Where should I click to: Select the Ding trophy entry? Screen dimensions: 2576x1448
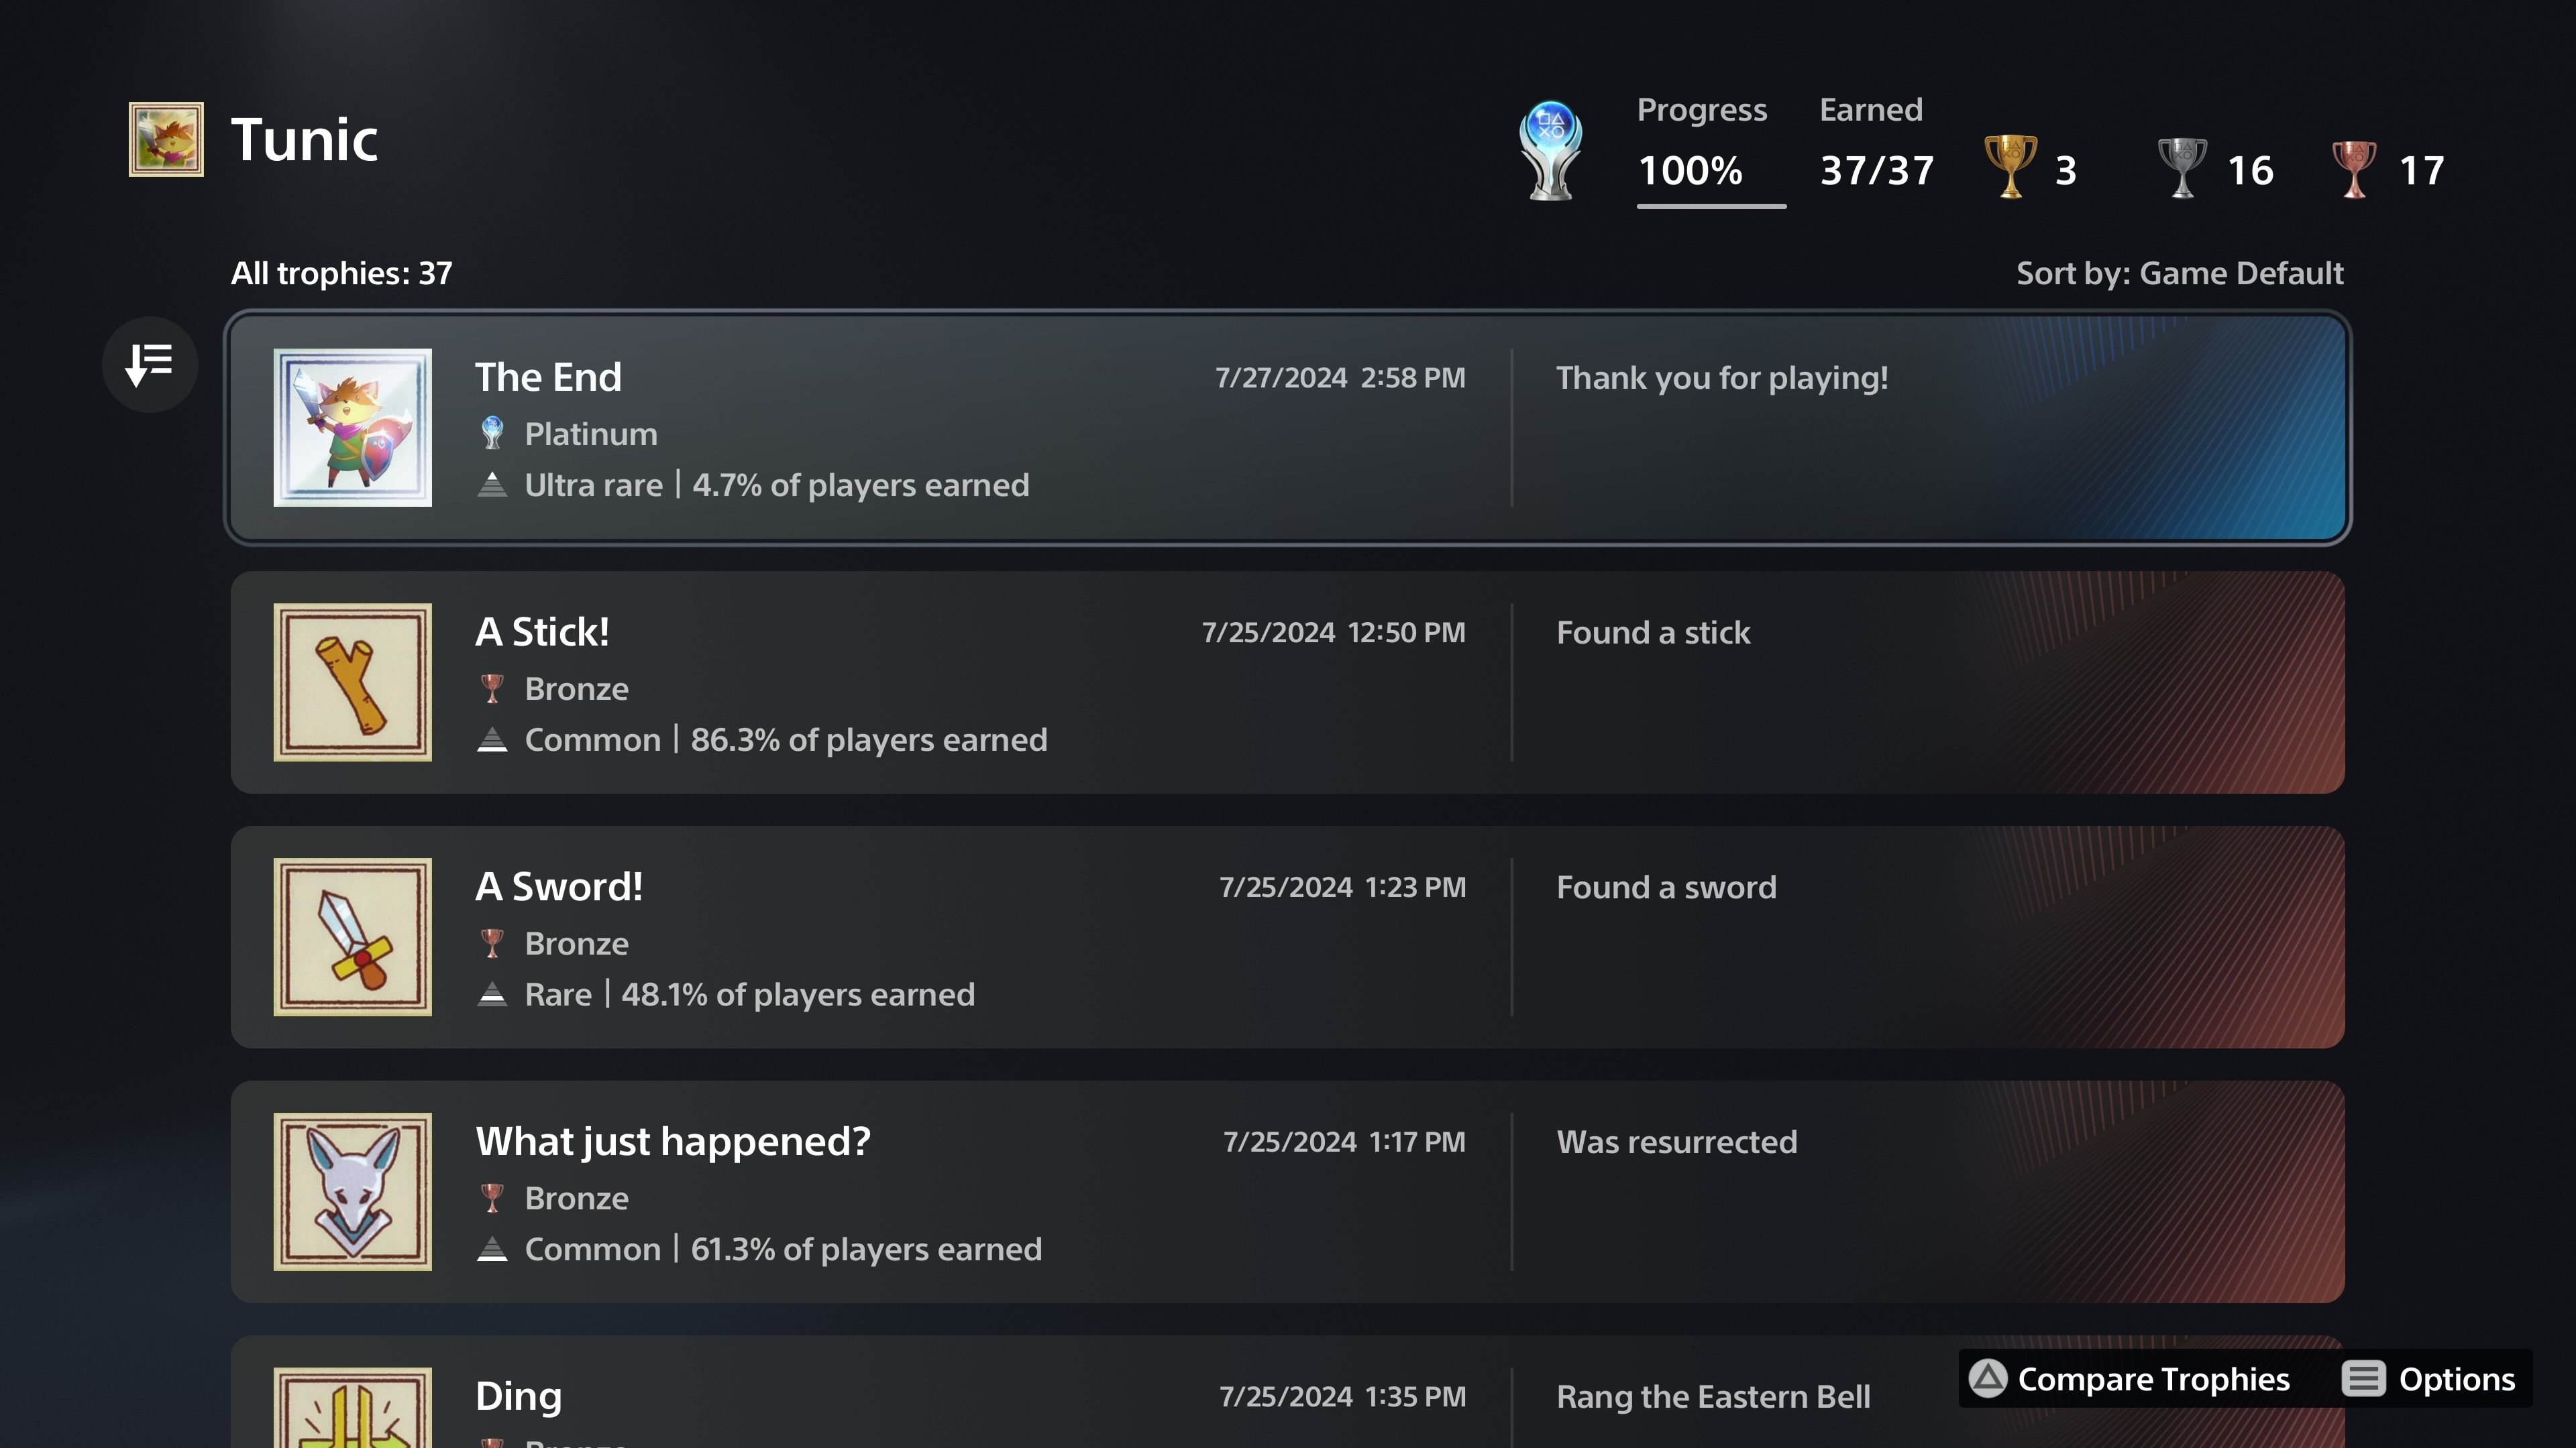click(1288, 1391)
